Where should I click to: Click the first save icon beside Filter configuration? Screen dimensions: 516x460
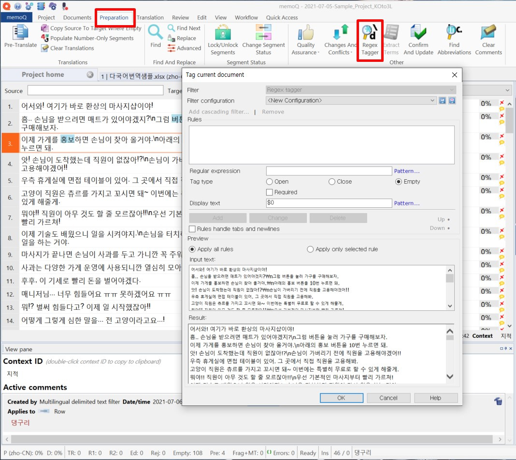(x=442, y=101)
